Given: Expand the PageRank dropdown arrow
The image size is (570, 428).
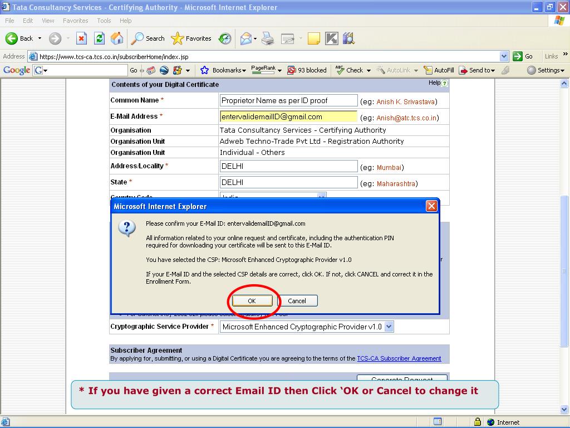Looking at the screenshot, I should 279,71.
